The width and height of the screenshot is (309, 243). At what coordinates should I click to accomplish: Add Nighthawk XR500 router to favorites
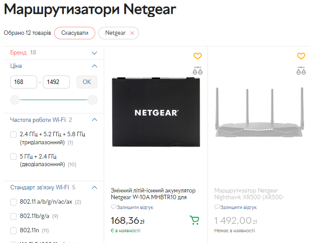301,56
